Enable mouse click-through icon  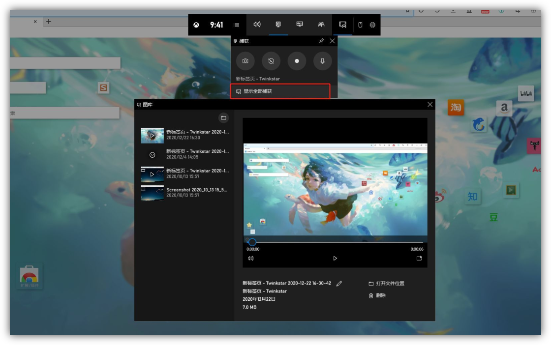pos(360,25)
